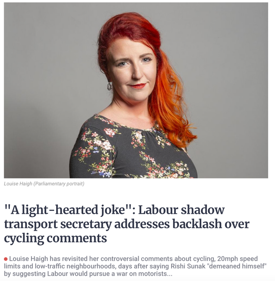Click the "Louise Haigh (Parliamentary portrait)" caption

point(44,184)
